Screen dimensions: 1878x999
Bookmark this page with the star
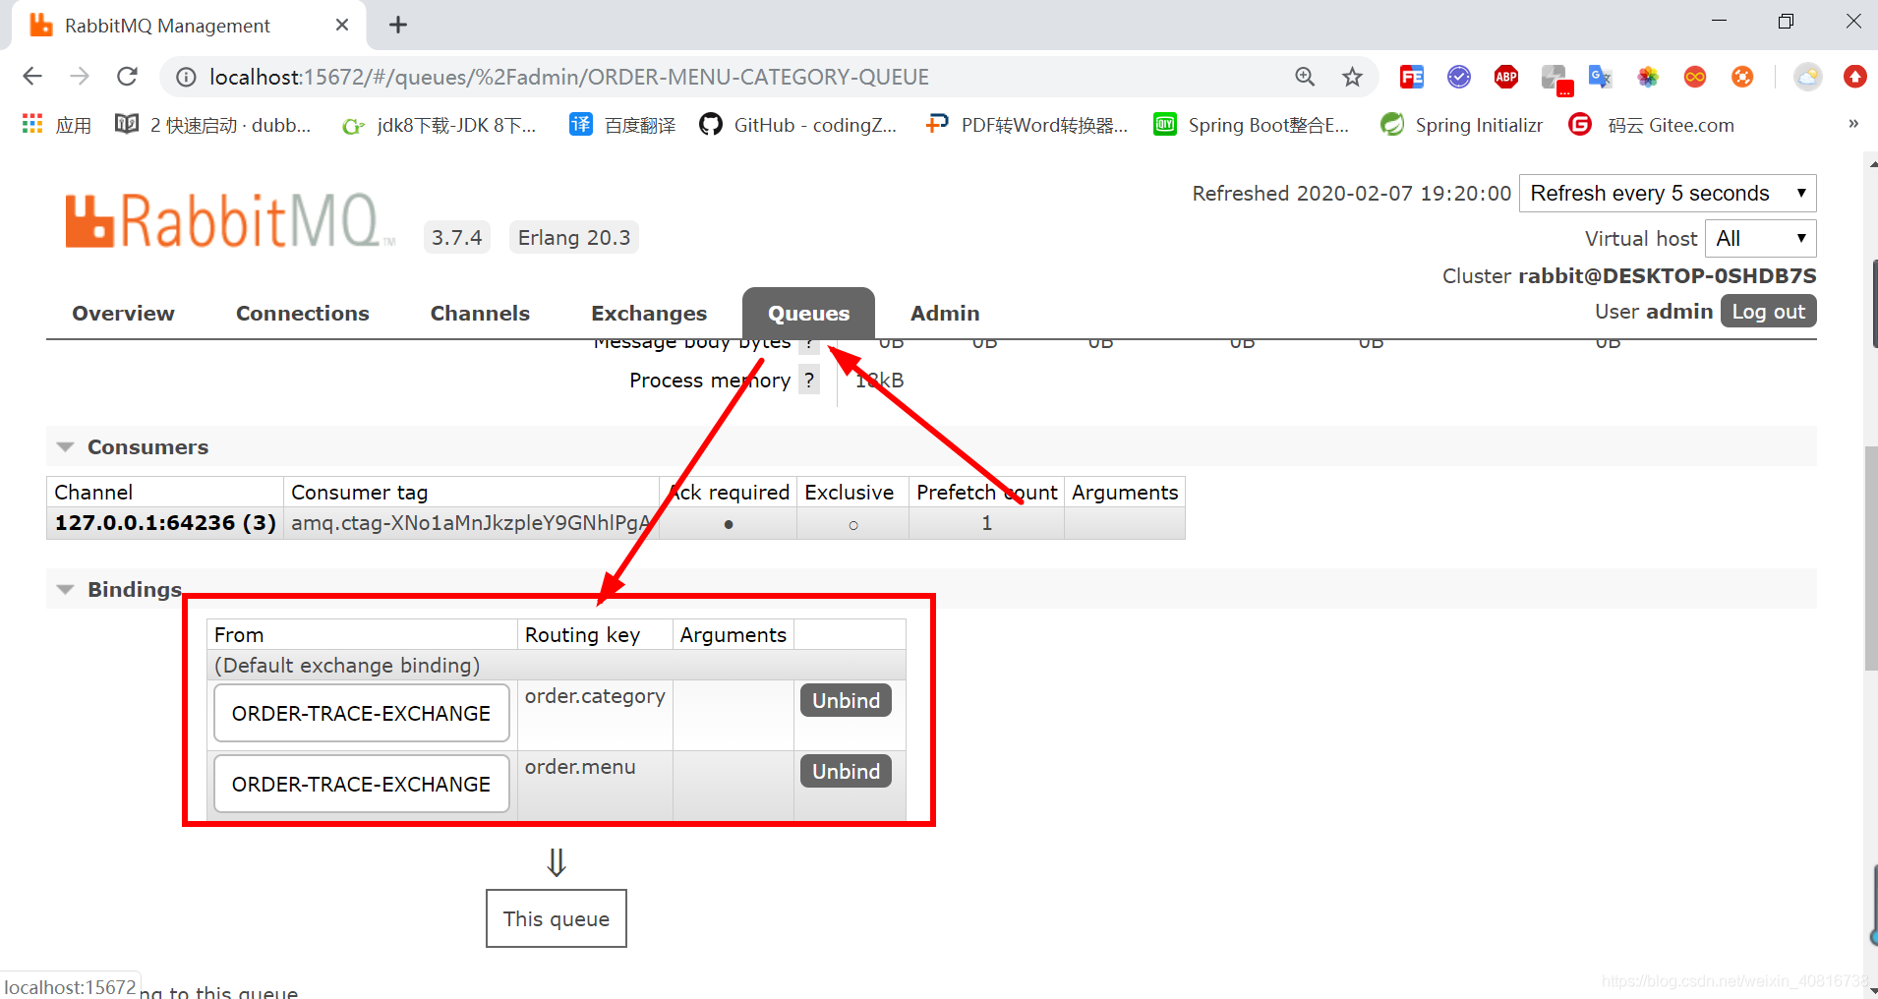(x=1353, y=77)
